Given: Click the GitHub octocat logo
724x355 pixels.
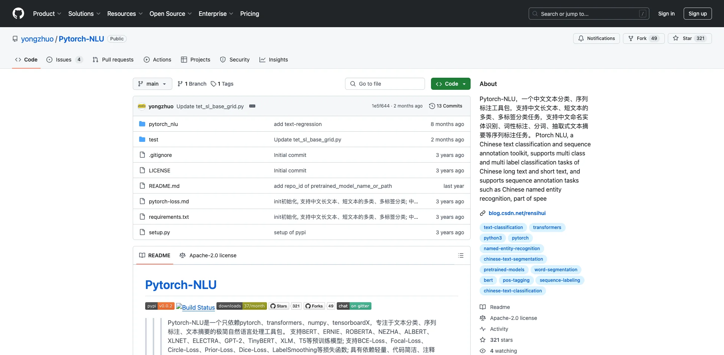Looking at the screenshot, I should pos(18,14).
